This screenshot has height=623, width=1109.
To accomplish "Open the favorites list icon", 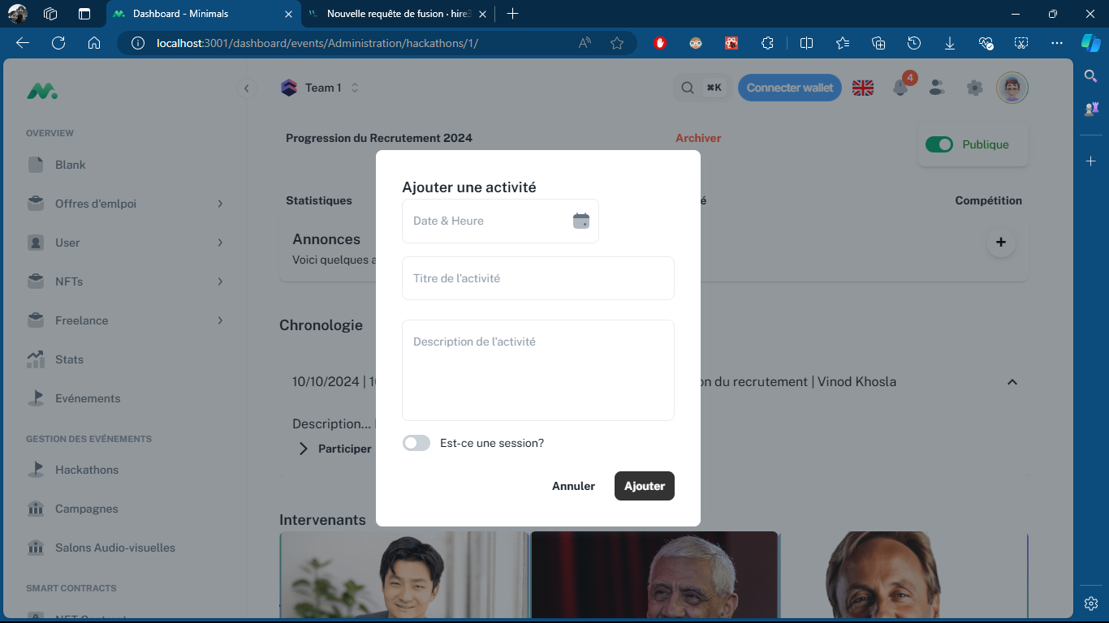I will pos(842,43).
